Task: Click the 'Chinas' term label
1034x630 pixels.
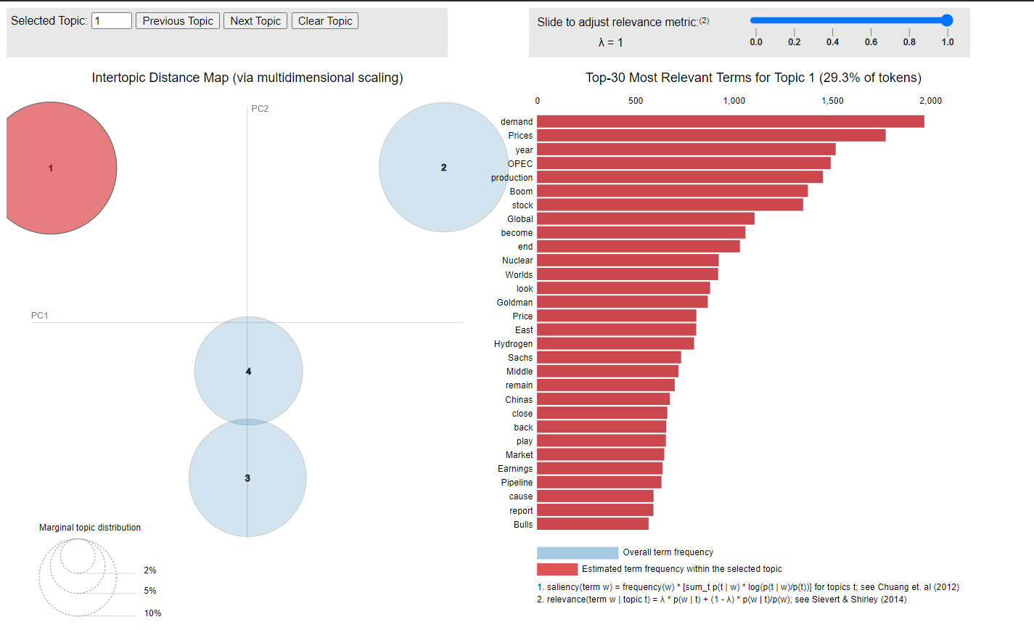Action: tap(519, 399)
